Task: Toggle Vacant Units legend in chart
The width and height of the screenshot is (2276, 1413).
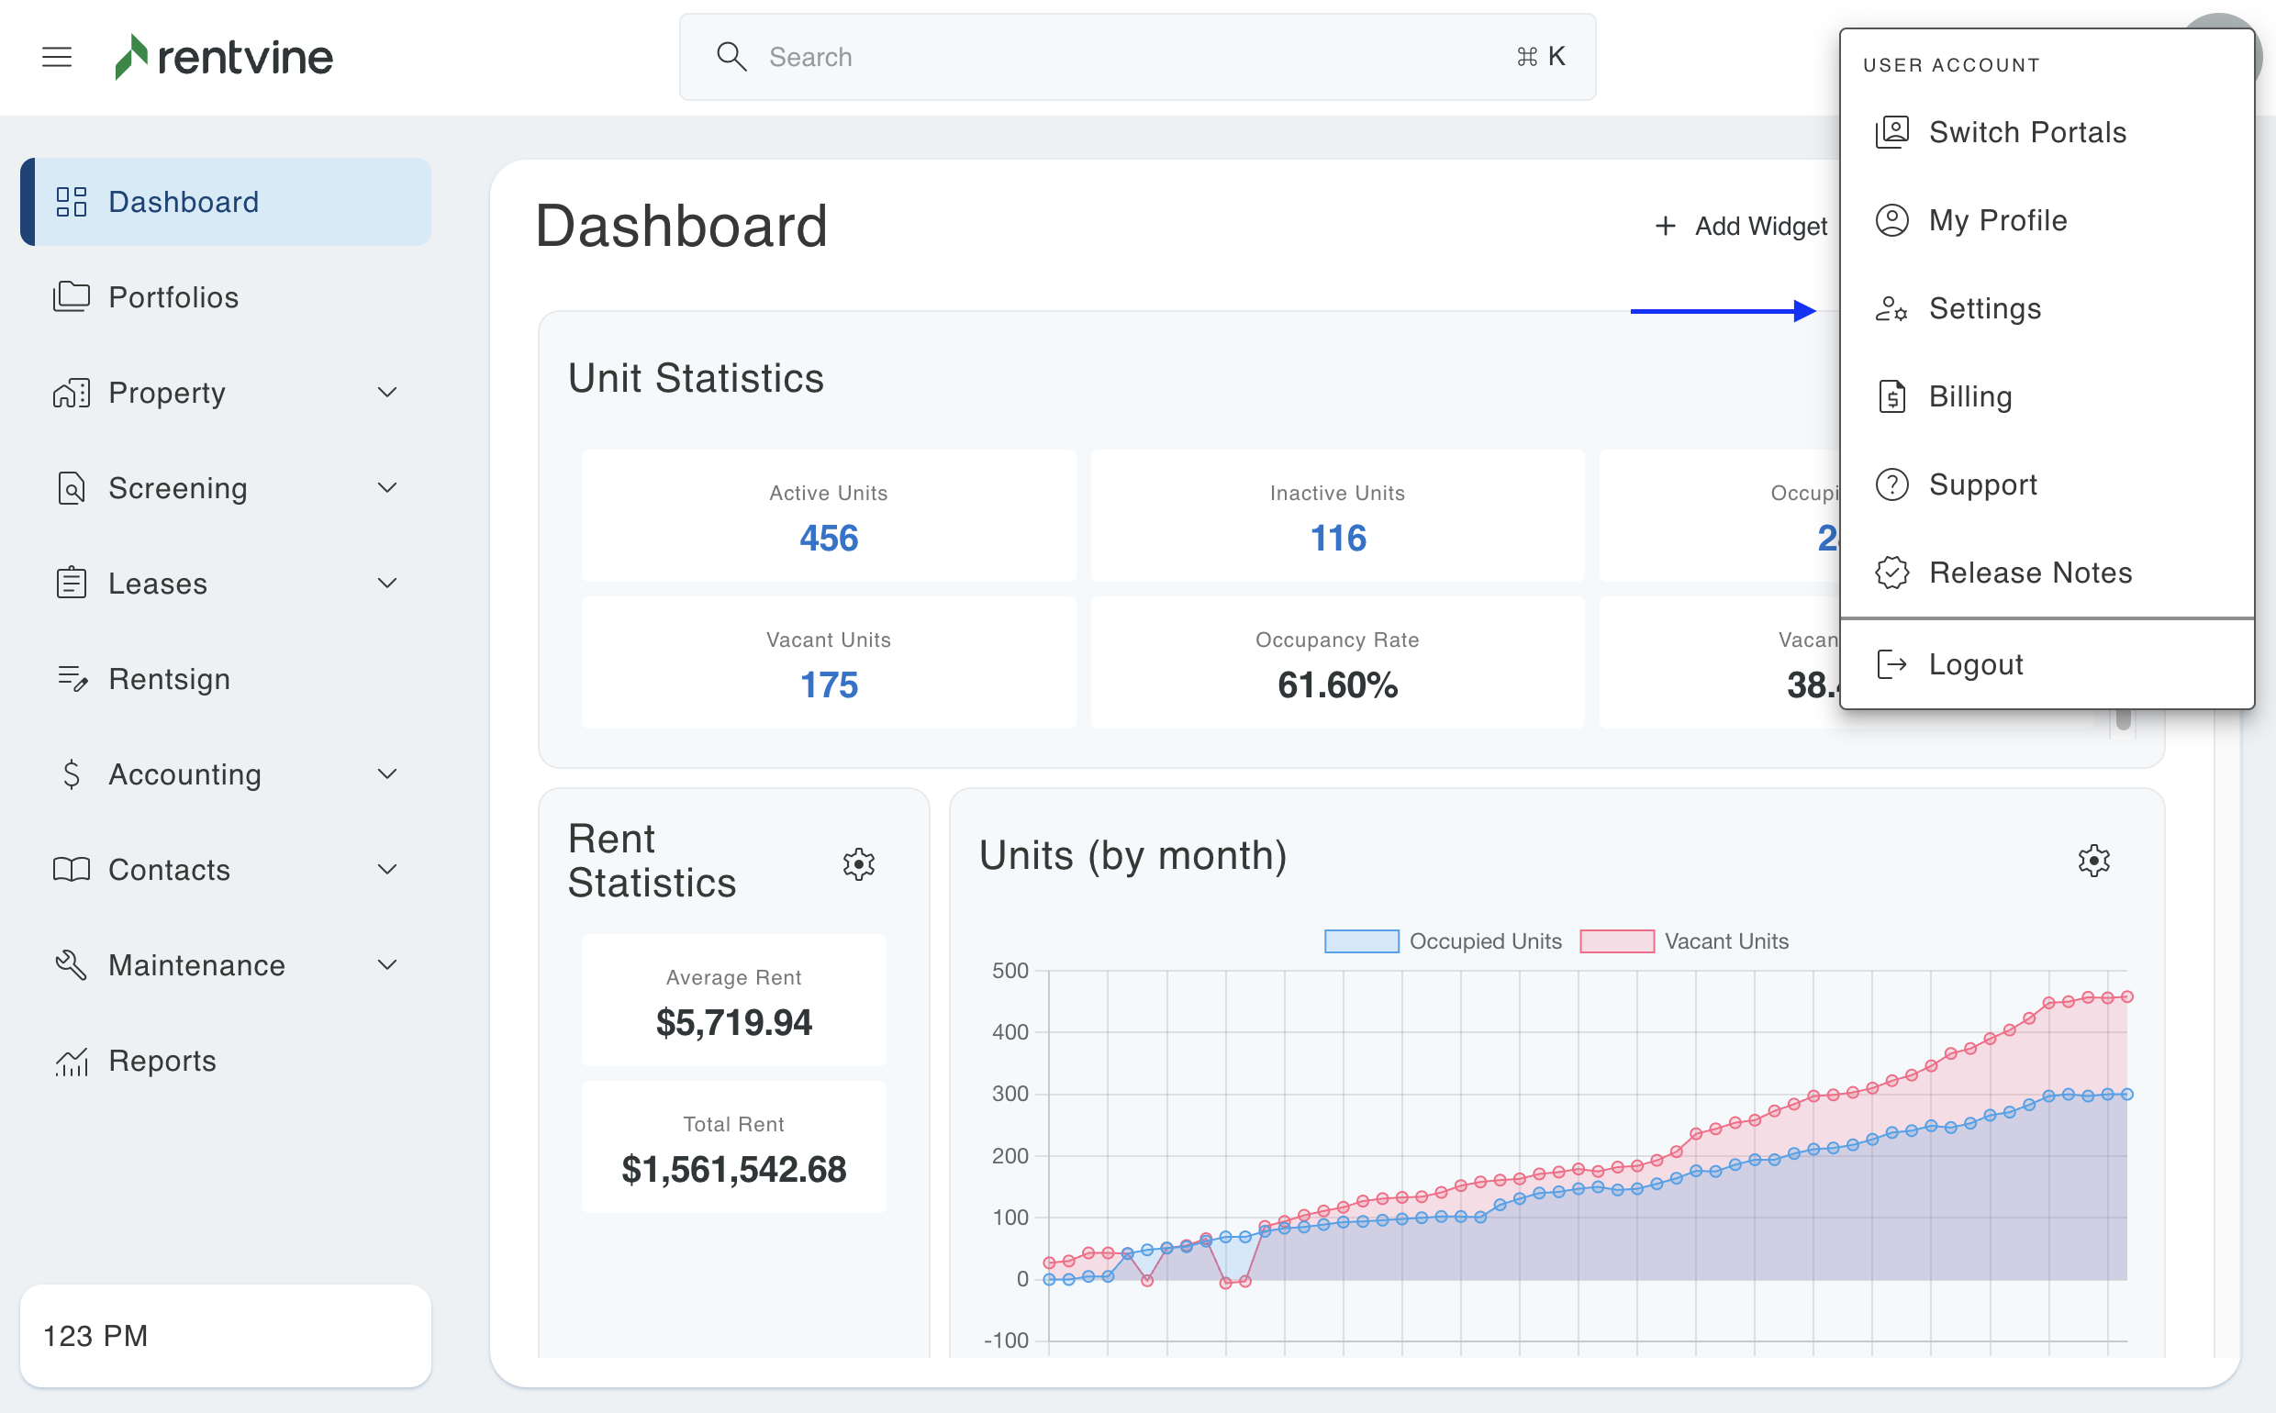Action: coord(1683,941)
